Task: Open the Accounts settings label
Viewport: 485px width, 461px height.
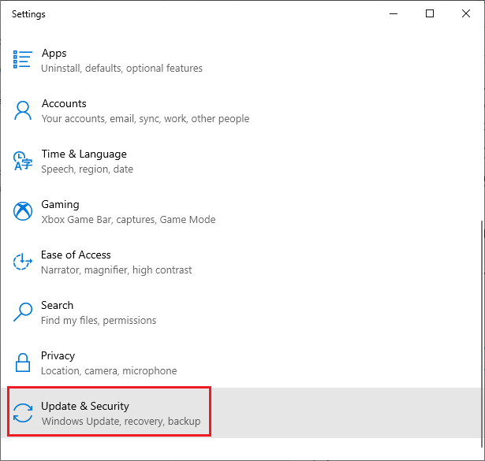Action: click(64, 104)
